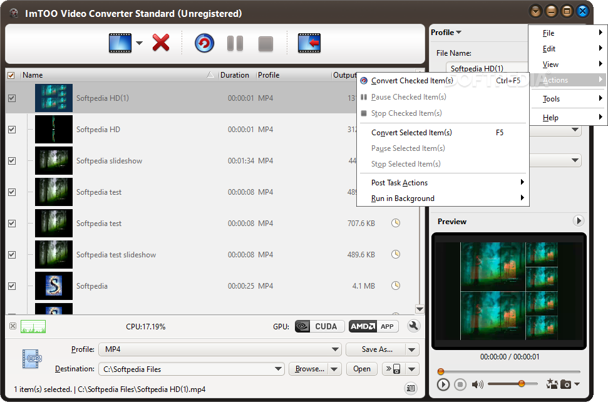The width and height of the screenshot is (608, 402).
Task: Open the Profile MP4 combo box
Action: 220,349
